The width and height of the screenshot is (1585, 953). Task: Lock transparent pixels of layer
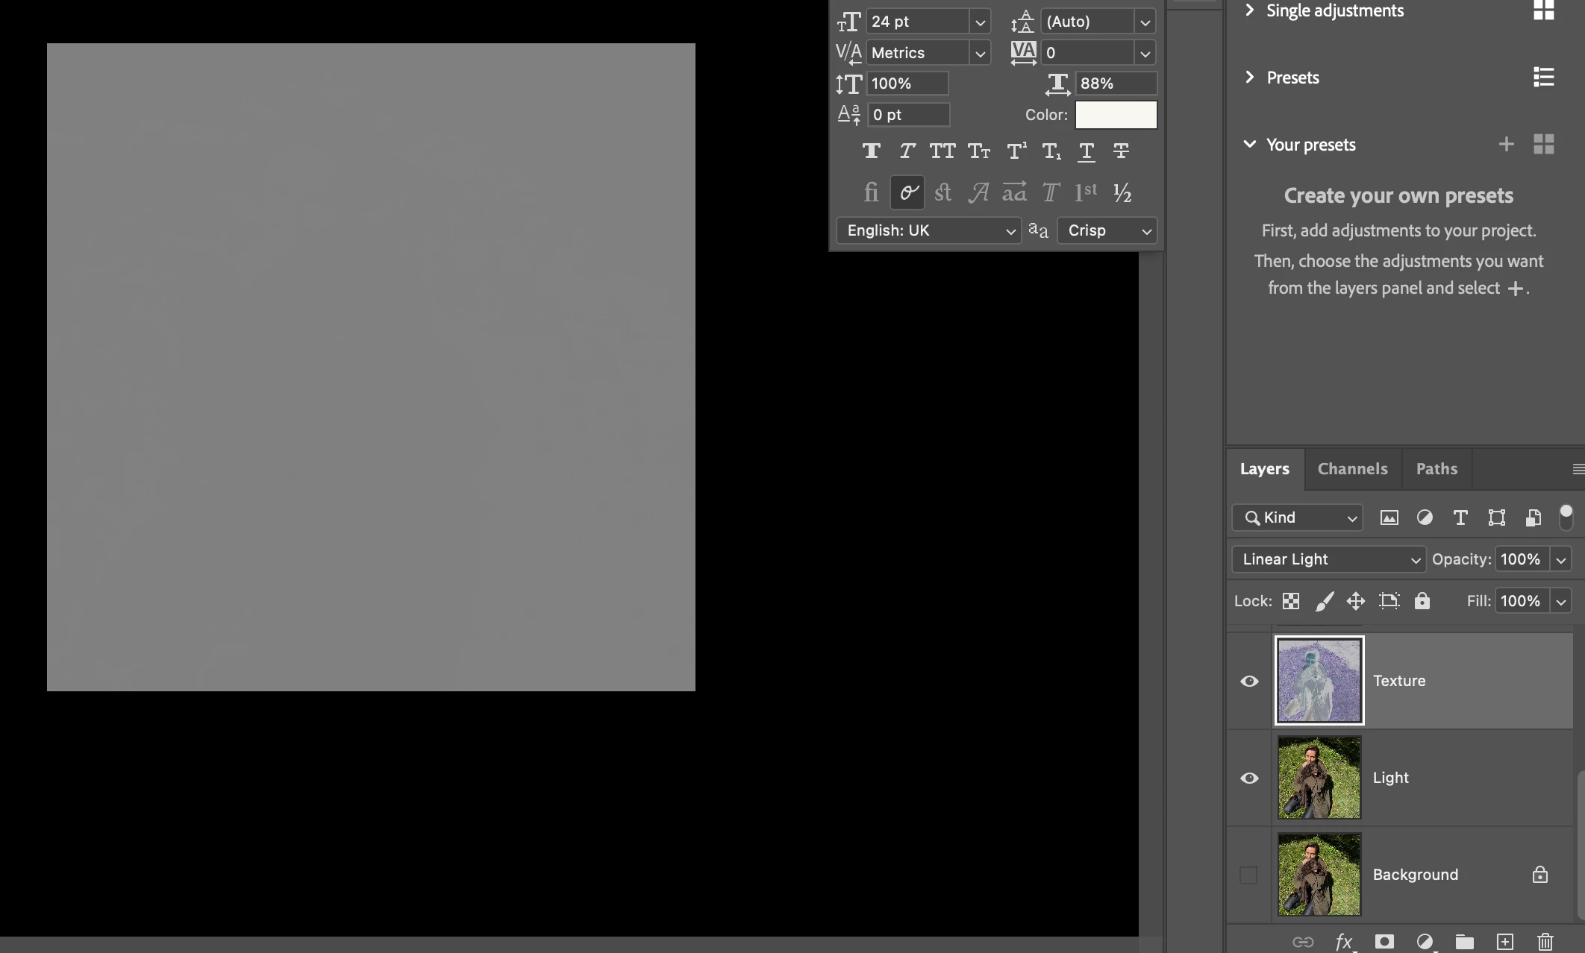pyautogui.click(x=1291, y=601)
